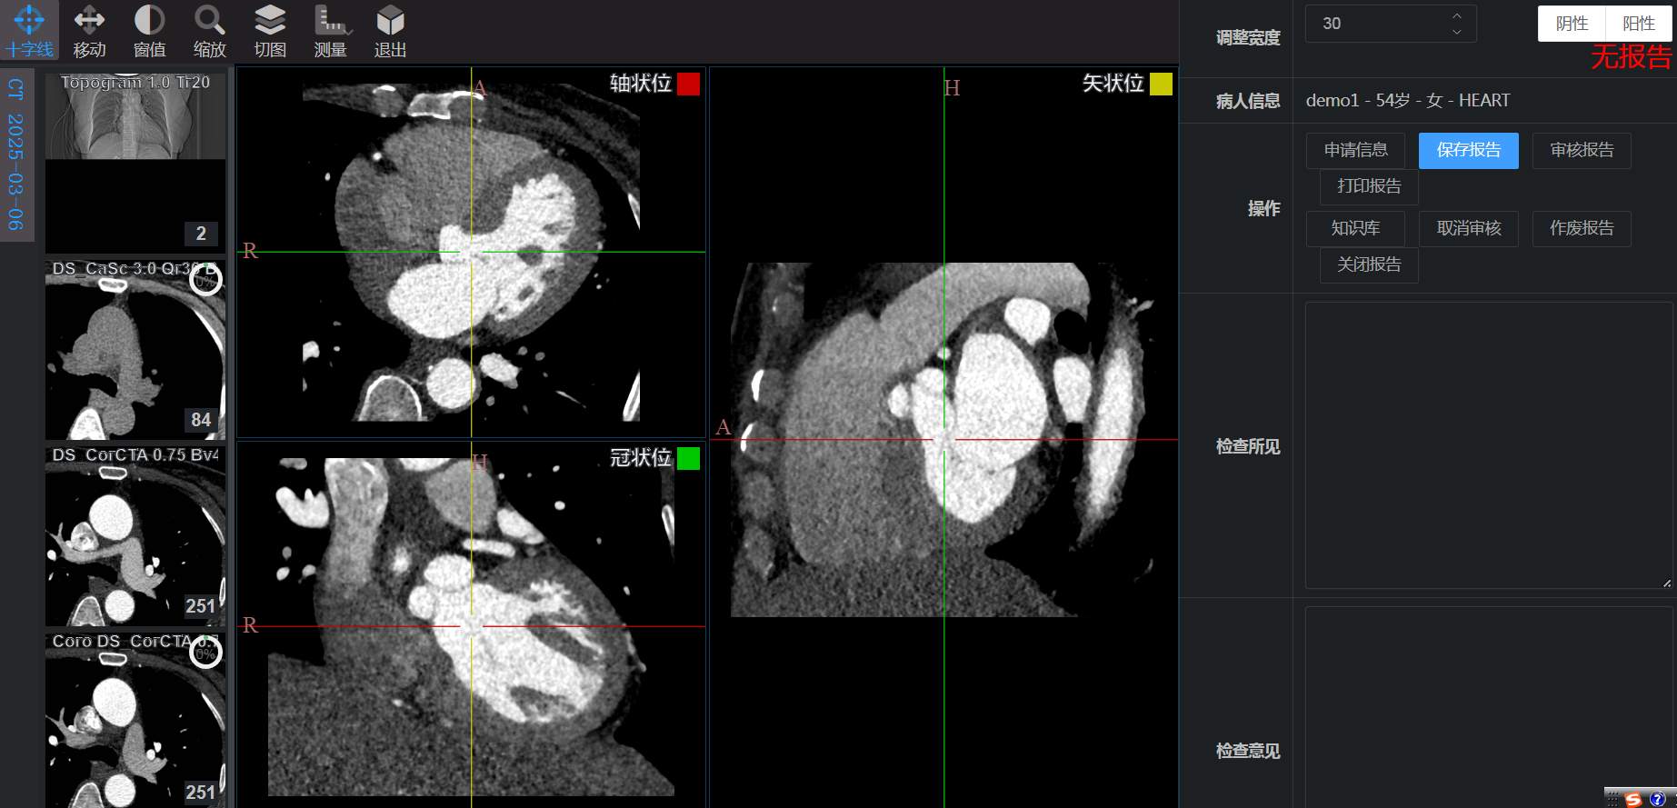The image size is (1677, 808).
Task: Click the red axial view color swatch
Action: (x=688, y=85)
